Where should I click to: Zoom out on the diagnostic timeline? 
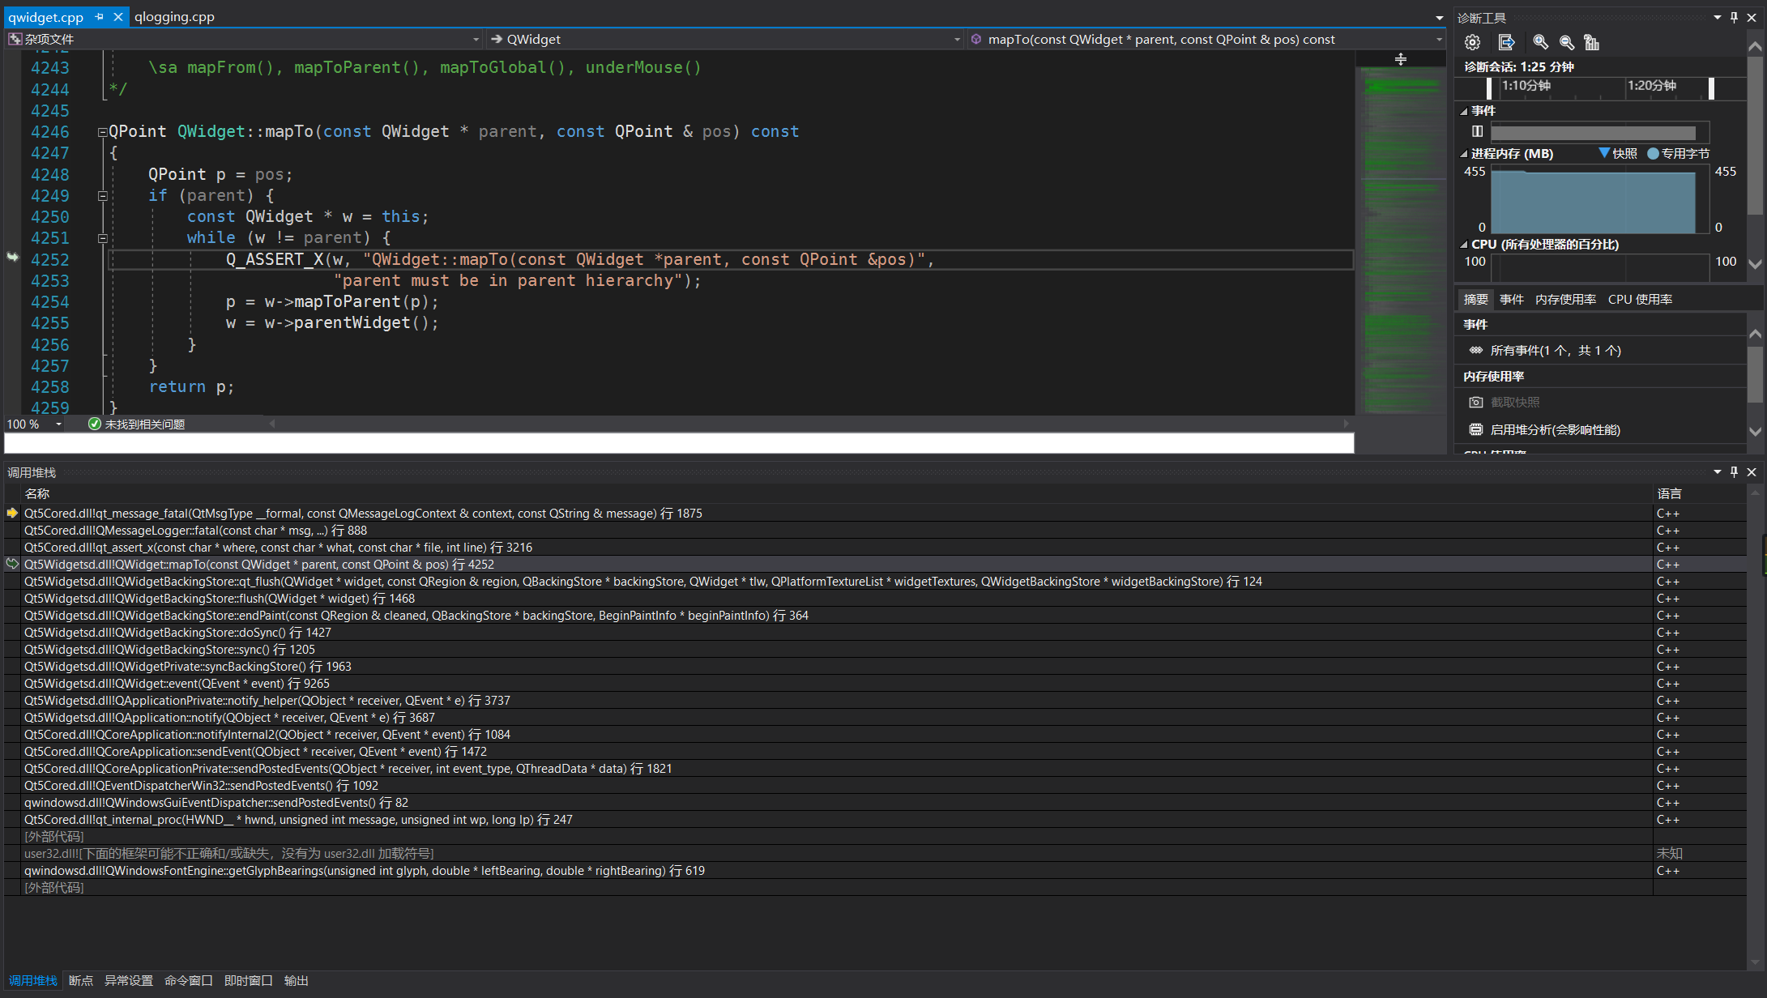1567,42
